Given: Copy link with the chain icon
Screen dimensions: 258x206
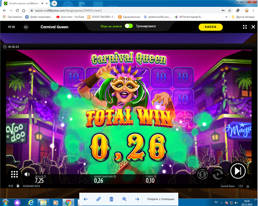Looking at the screenshot, I should pos(98,199).
